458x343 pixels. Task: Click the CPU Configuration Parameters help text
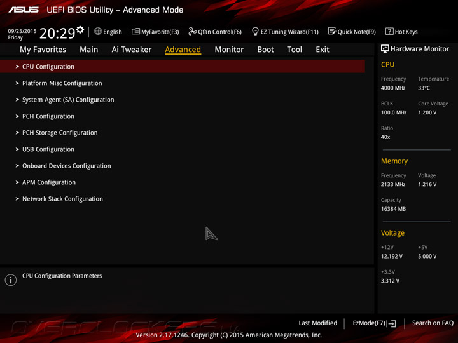62,276
